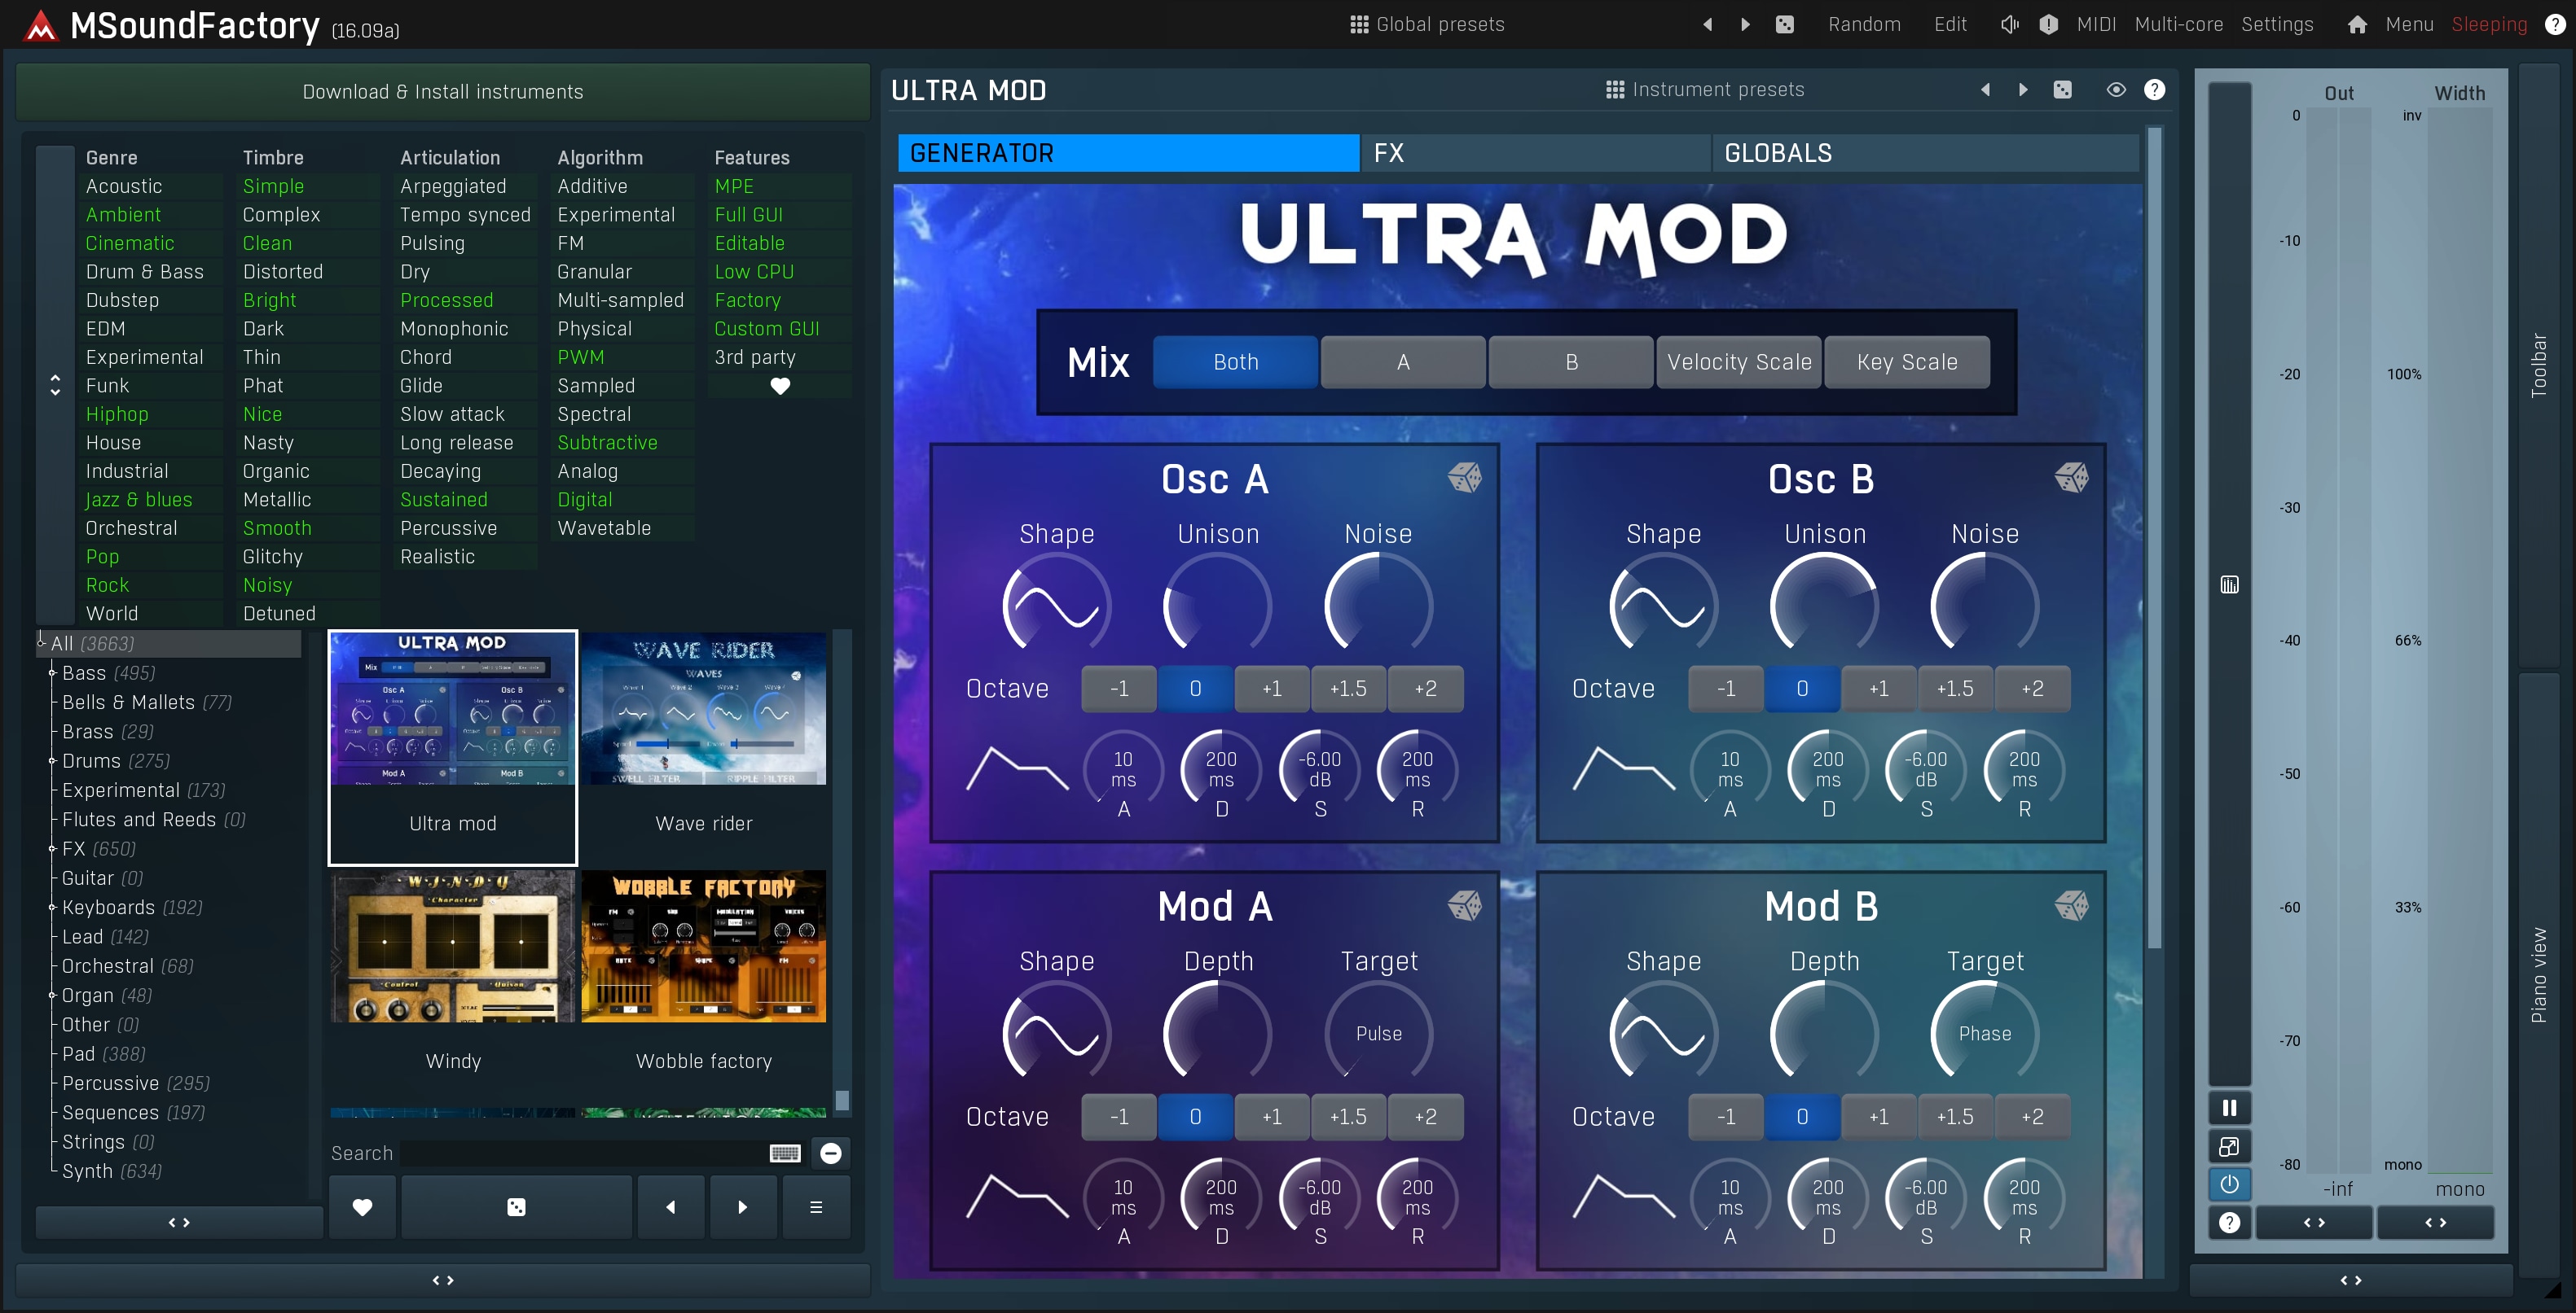Go to previous global preset arrow
Image resolution: width=2576 pixels, height=1313 pixels.
[1707, 24]
